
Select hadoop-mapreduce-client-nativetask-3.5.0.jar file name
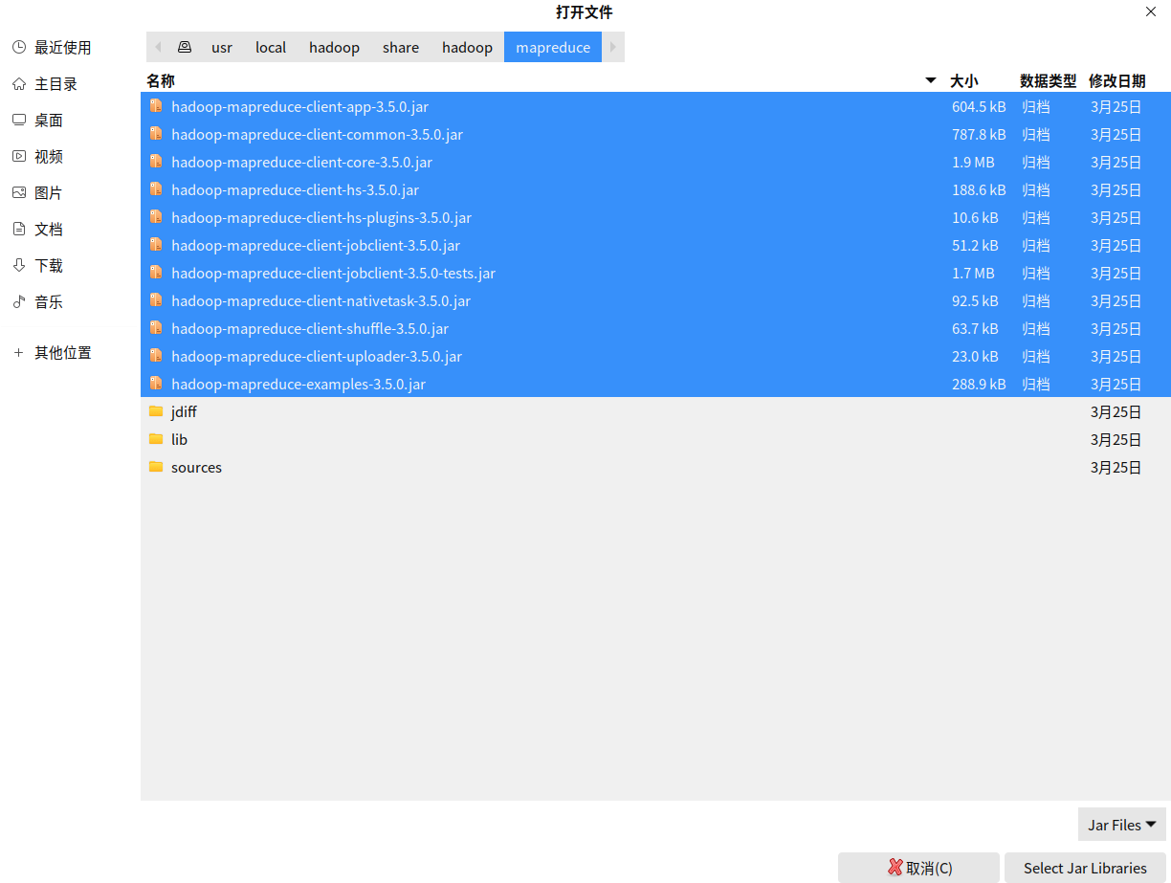click(321, 300)
